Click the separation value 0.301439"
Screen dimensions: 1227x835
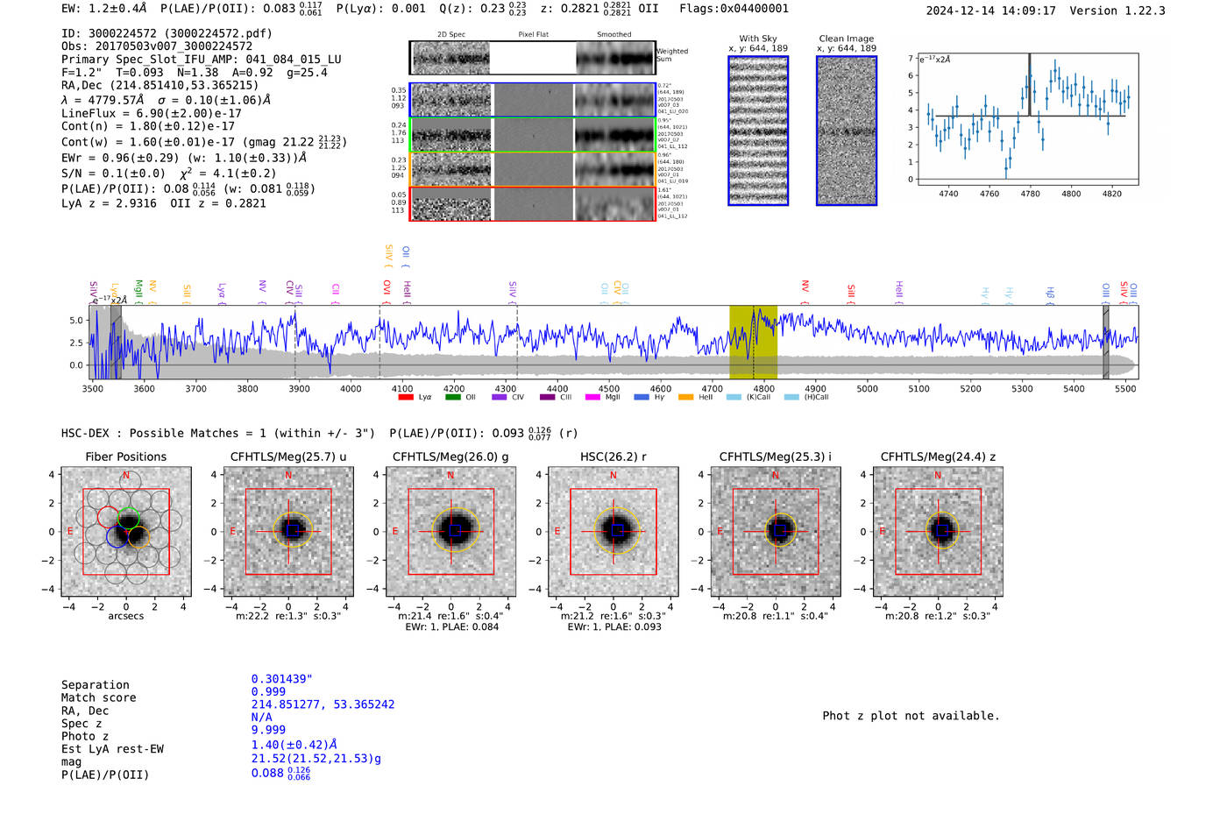[x=282, y=679]
